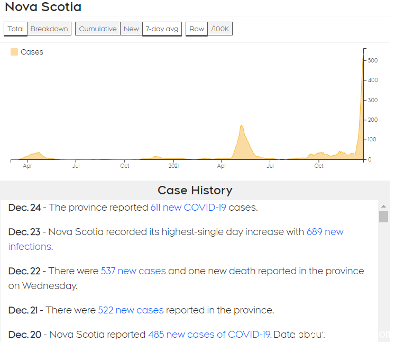Screen dimensions: 395x342
Task: Open the 537 new cases link
Action: click(133, 271)
